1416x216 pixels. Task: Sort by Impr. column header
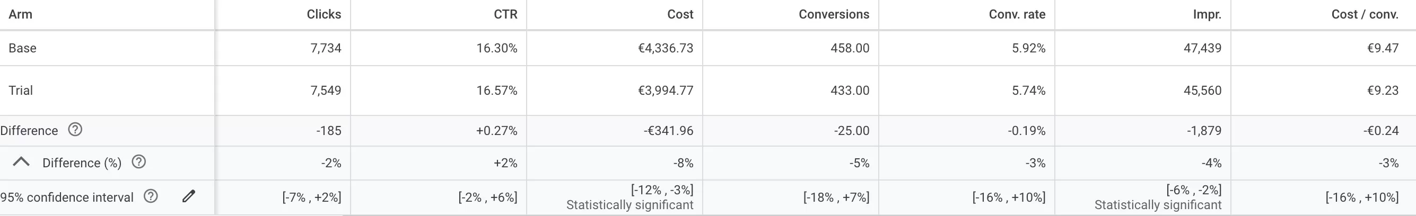tap(1207, 14)
